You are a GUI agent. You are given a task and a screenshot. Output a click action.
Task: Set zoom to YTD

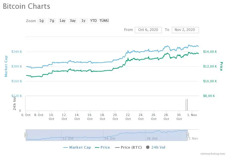coord(93,21)
